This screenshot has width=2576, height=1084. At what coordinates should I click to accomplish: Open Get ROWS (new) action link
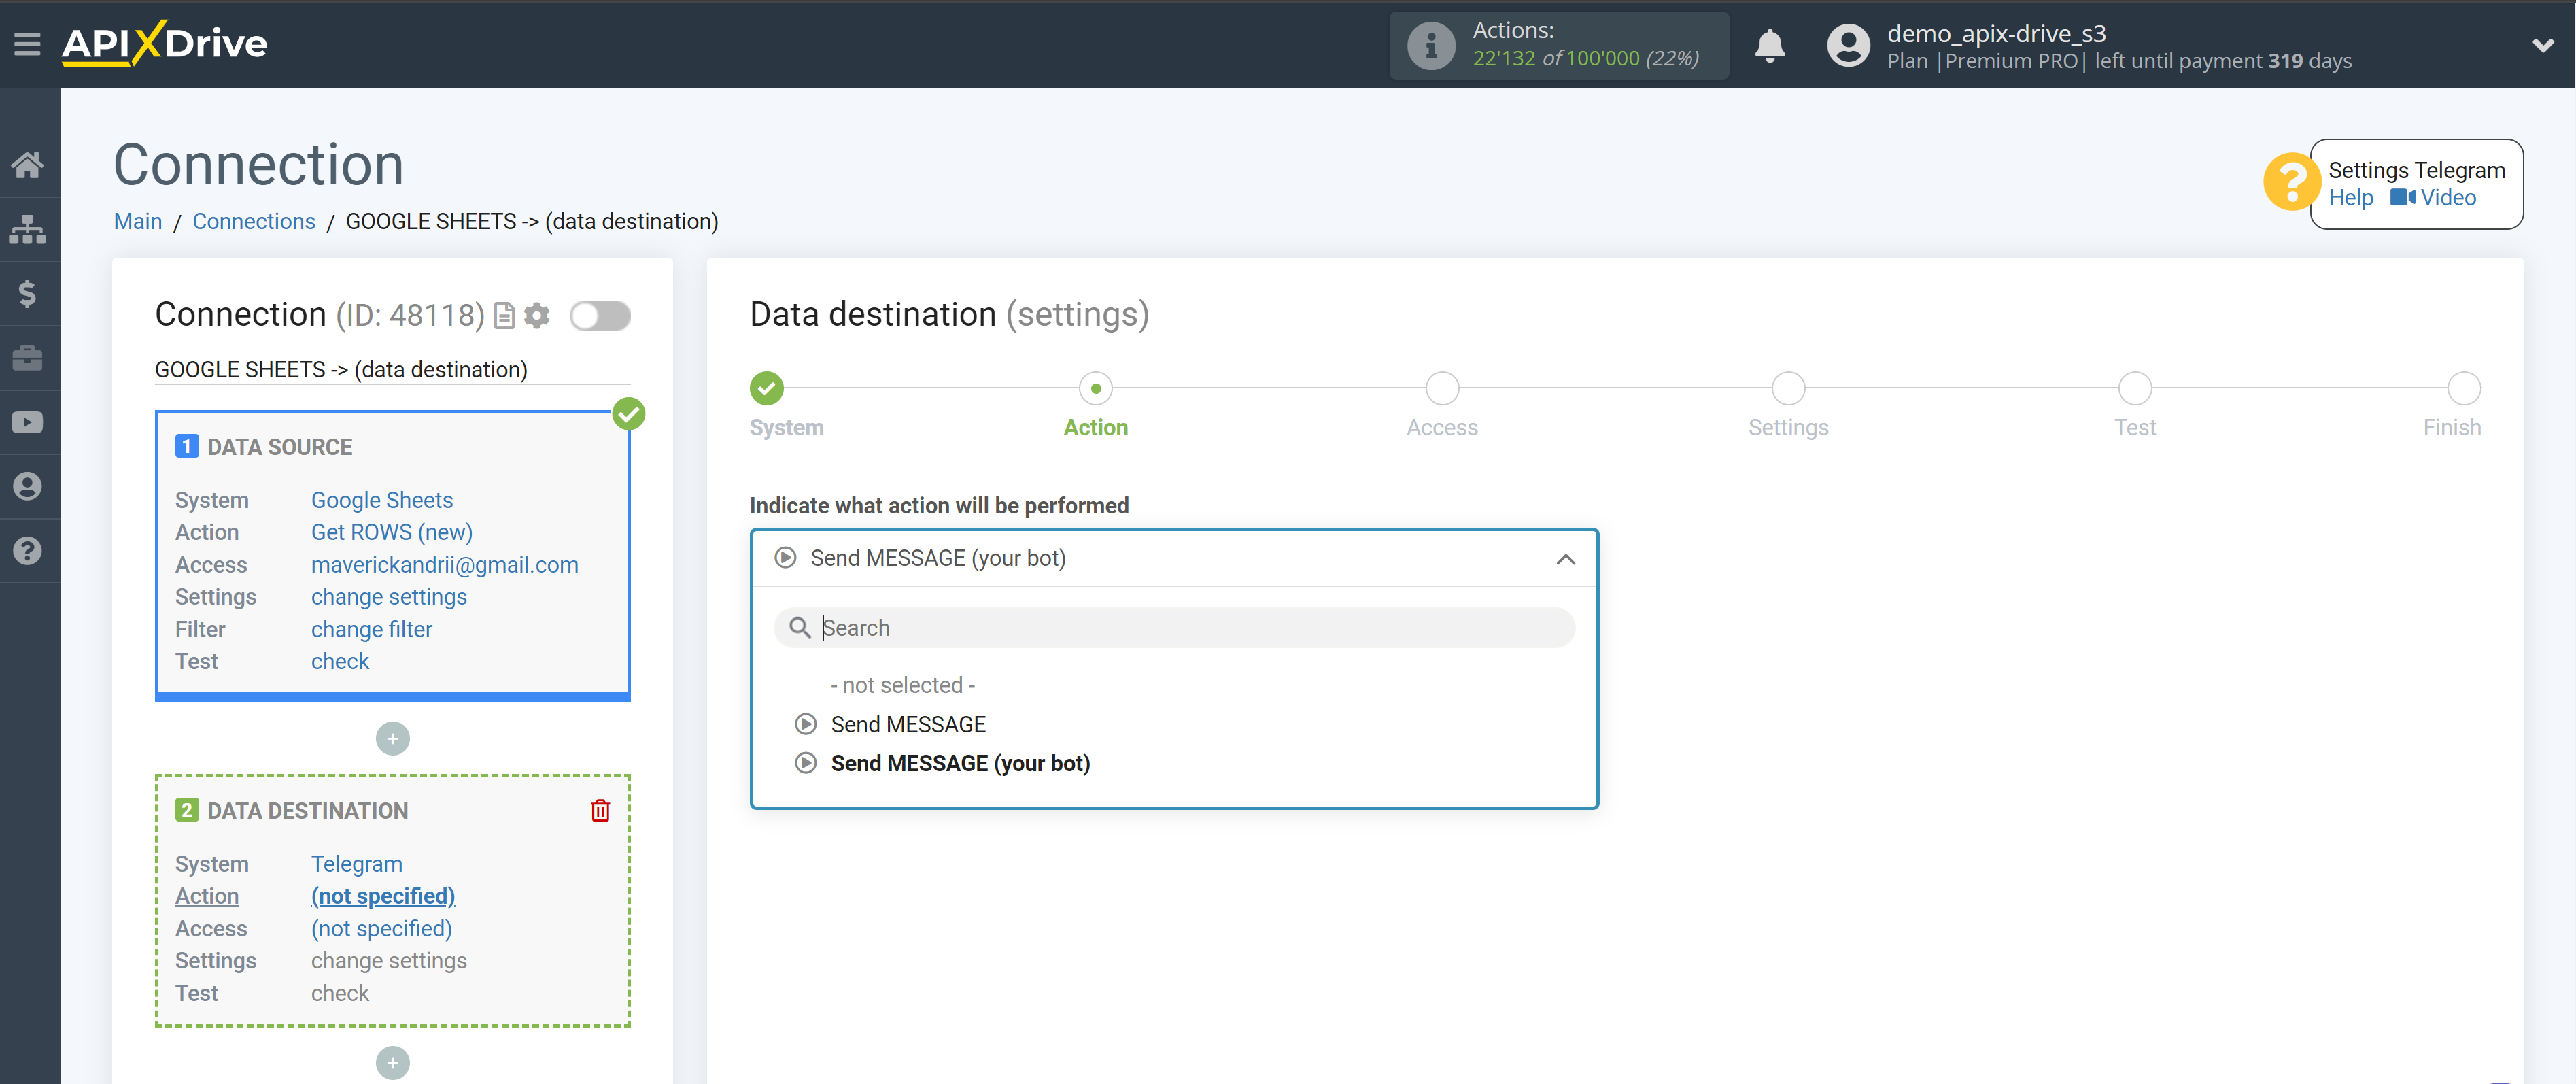(x=392, y=532)
